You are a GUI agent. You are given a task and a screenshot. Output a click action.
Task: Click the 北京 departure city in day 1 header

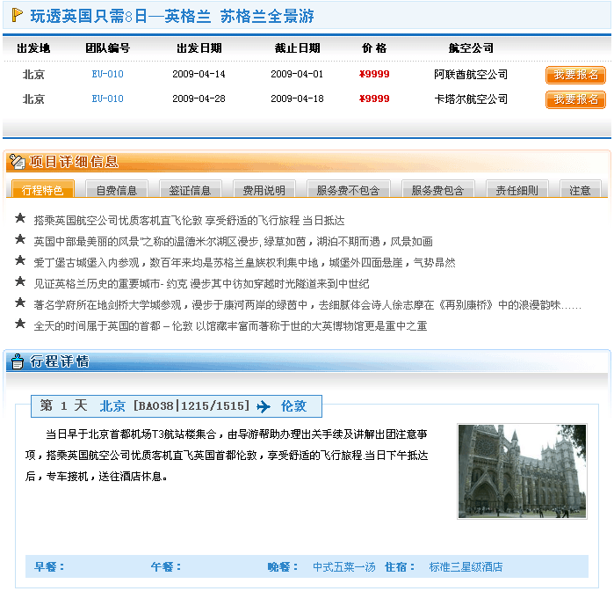[x=112, y=406]
